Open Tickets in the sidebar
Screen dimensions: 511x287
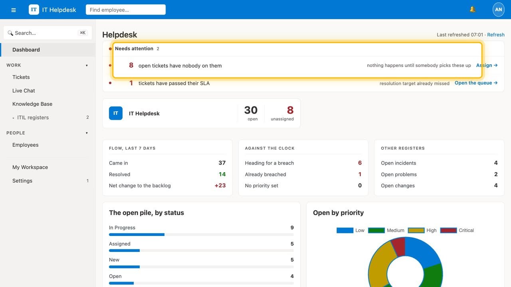(x=48, y=77)
